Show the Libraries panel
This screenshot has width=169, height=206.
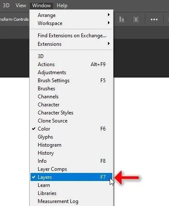click(71, 193)
